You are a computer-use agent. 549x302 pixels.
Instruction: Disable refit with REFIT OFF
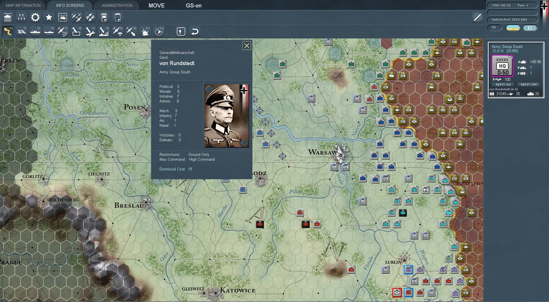[x=528, y=84]
